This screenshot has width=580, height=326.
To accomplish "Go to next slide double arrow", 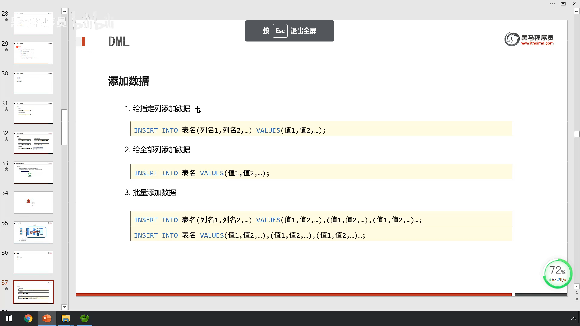I will click(x=577, y=299).
